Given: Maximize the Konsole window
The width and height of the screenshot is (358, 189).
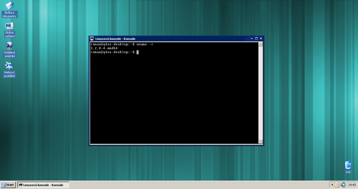Looking at the screenshot, I should [x=257, y=39].
